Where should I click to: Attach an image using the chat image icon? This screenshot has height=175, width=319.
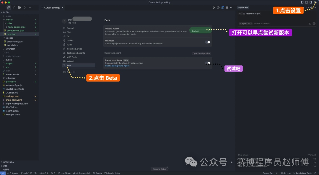click(310, 24)
